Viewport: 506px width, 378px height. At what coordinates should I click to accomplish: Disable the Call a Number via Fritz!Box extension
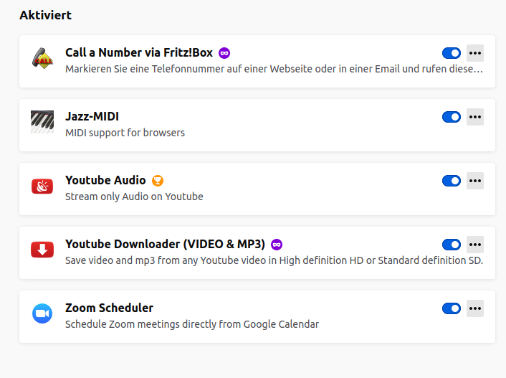click(452, 53)
